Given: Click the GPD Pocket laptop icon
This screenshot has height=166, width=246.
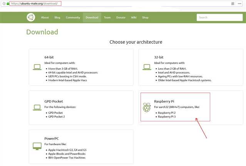Looking at the screenshot, I should 37,107.
